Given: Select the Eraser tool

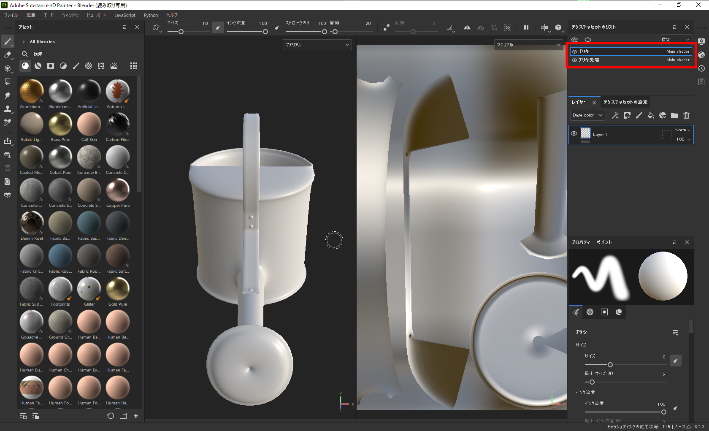Looking at the screenshot, I should pyautogui.click(x=7, y=55).
